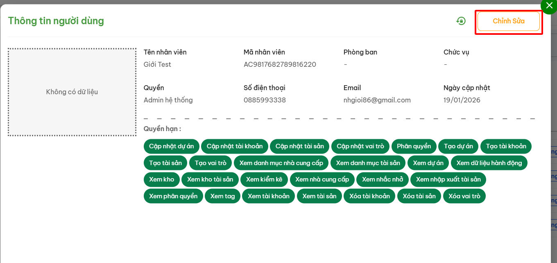Click the Chỉnh Sửa button
The height and width of the screenshot is (263, 557).
[x=508, y=21]
